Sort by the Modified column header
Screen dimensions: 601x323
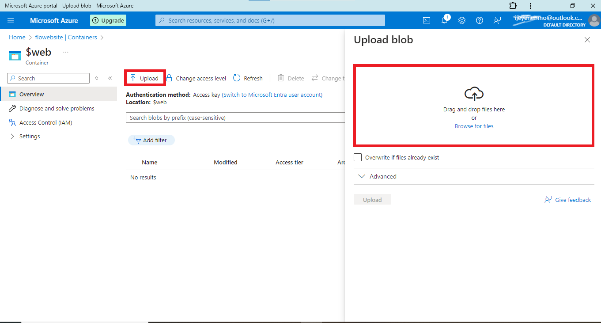(226, 163)
